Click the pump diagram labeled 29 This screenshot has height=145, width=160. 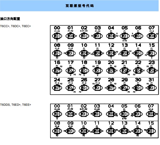(125, 87)
